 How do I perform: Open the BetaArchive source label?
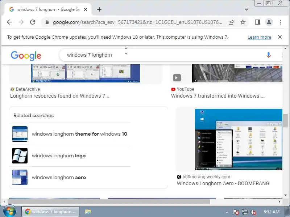(25, 89)
